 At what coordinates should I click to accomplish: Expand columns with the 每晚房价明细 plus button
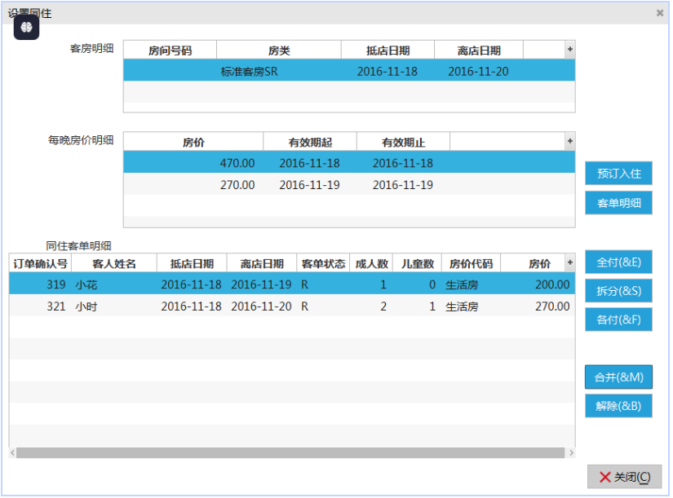point(569,142)
